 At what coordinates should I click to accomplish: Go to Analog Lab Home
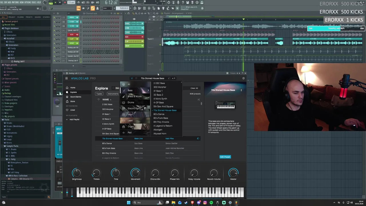pos(73,88)
